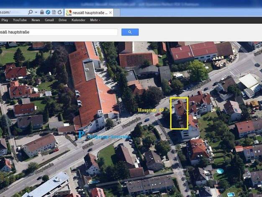Screen dimensions: 262x197
Task: Close the neusäß hauptstraße tab
Action: 110,13
